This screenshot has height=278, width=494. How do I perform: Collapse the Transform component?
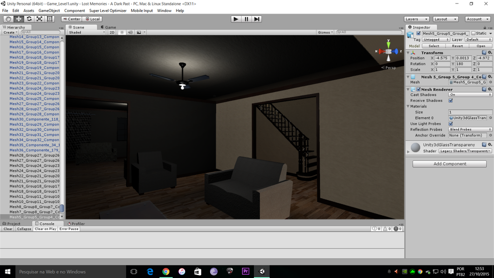tap(408, 53)
